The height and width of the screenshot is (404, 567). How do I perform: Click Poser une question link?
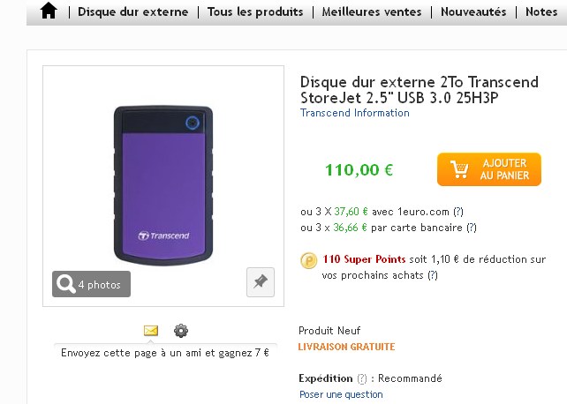pos(341,394)
